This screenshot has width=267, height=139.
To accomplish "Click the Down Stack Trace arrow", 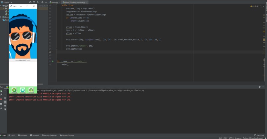I will pos(5,95).
